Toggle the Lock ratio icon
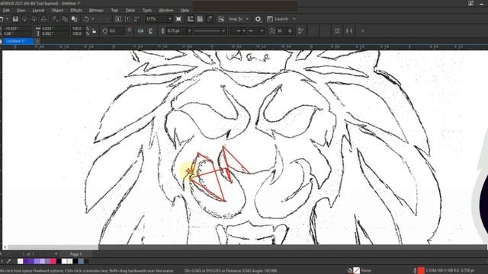488x274 pixels. pyautogui.click(x=94, y=31)
